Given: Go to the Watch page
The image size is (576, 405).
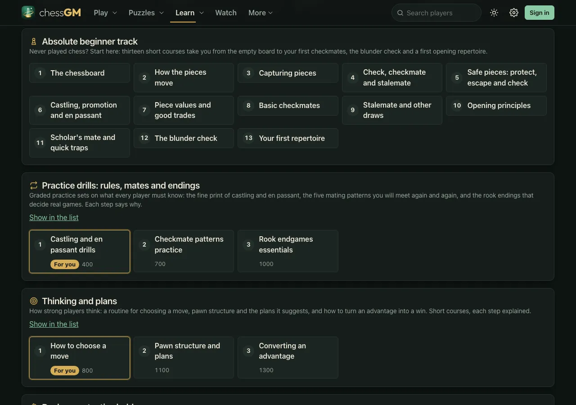Looking at the screenshot, I should click(x=226, y=13).
